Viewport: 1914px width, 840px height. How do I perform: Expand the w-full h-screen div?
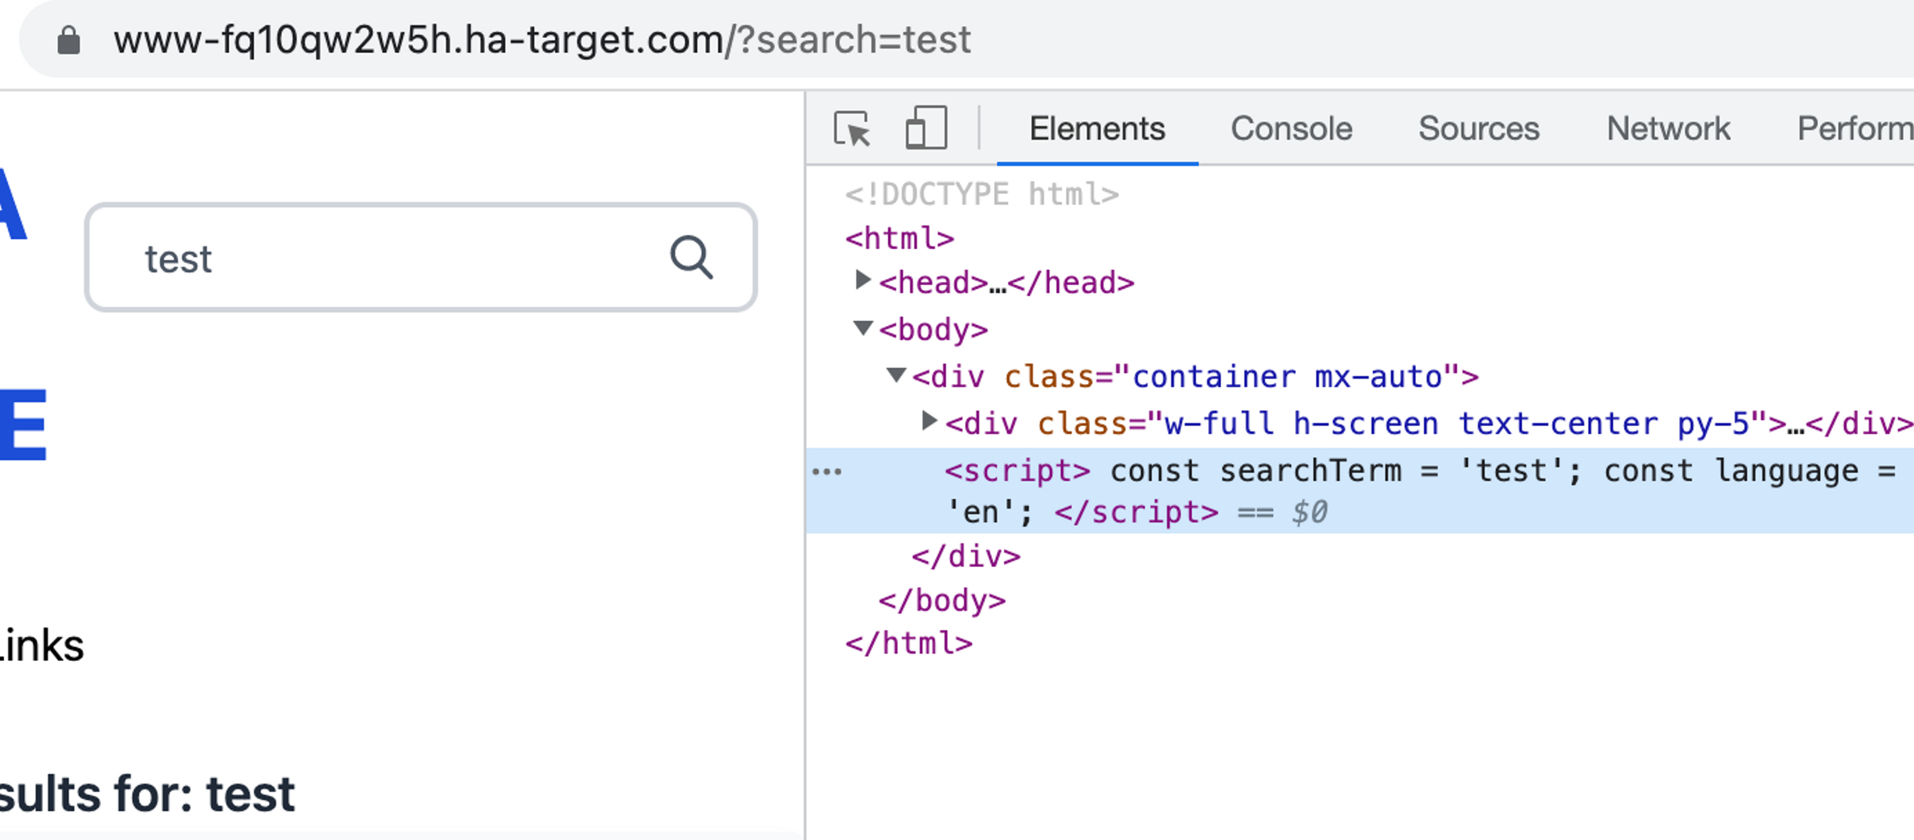click(929, 421)
